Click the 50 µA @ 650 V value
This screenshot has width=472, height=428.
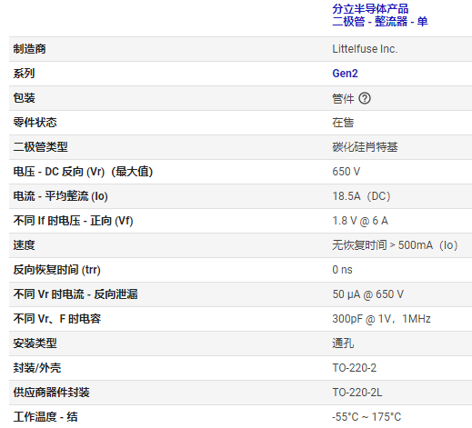point(368,294)
